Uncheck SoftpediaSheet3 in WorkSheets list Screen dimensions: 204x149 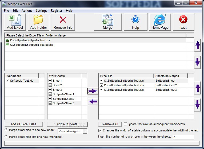pyautogui.click(x=50, y=103)
